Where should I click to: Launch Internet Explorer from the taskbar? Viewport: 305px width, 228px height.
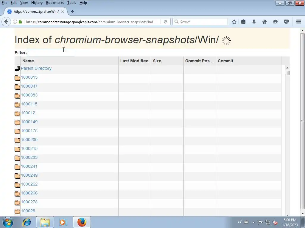click(27, 222)
